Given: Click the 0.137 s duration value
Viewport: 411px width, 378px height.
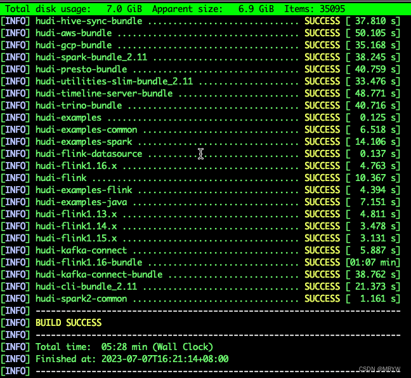Looking at the screenshot, I should [379, 154].
